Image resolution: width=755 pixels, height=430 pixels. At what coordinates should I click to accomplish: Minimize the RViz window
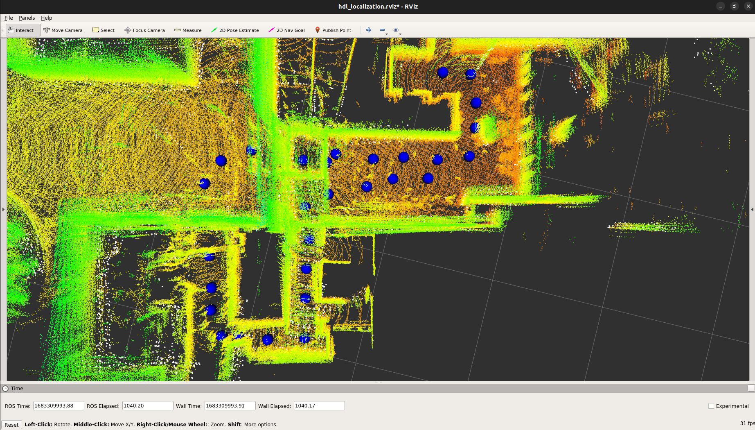click(x=721, y=6)
